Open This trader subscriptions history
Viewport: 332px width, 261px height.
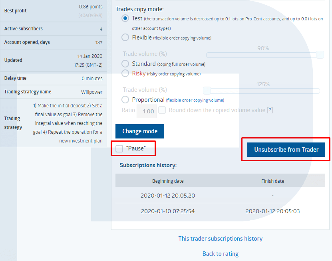220,238
